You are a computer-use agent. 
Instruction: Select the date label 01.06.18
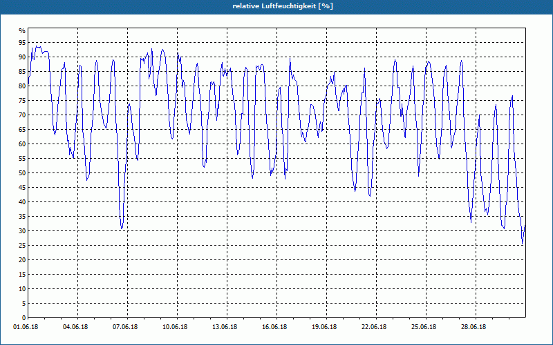tap(26, 327)
